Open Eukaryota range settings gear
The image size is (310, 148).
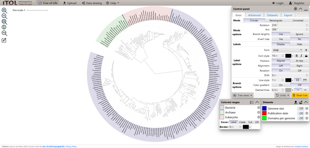(x=258, y=117)
